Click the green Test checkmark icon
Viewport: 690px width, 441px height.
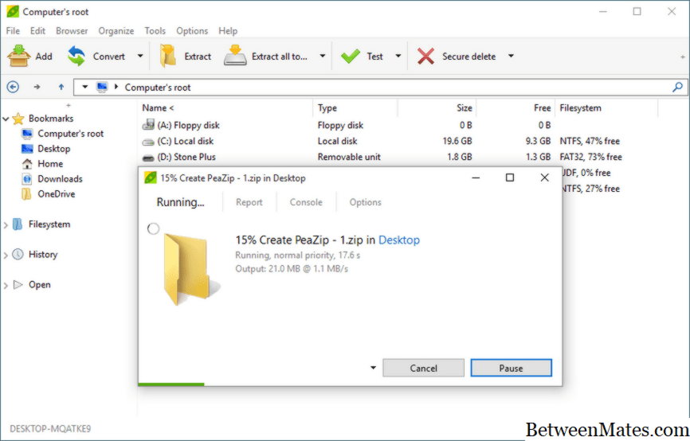[351, 57]
